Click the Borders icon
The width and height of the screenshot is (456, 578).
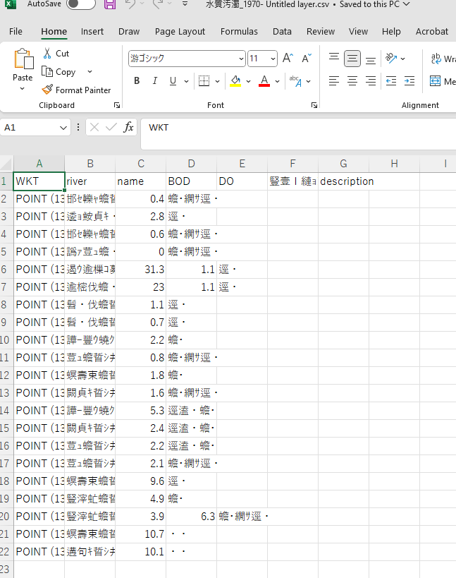point(203,81)
